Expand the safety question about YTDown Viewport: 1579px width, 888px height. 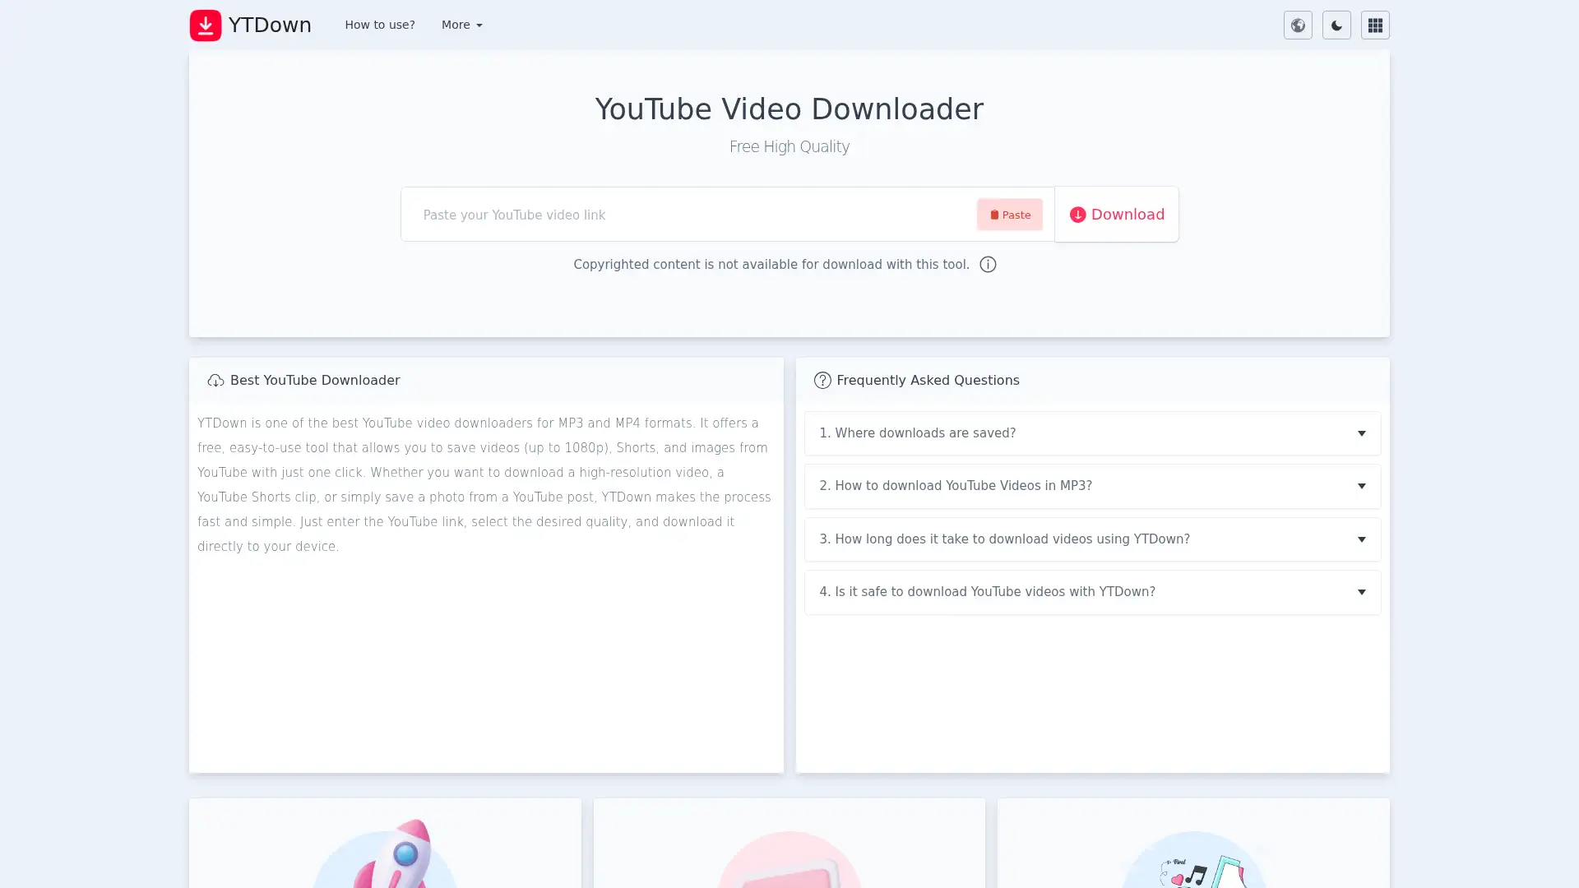(x=1091, y=591)
